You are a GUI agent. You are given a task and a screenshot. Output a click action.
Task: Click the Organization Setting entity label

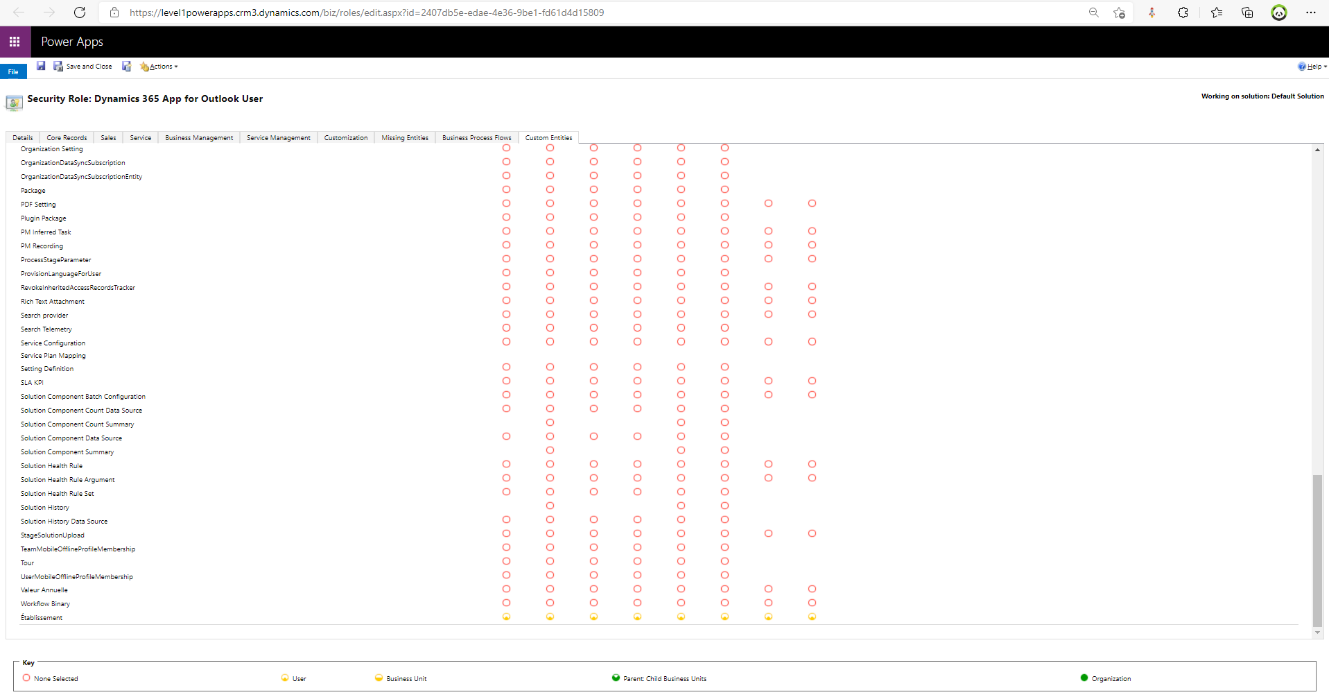[x=52, y=148]
